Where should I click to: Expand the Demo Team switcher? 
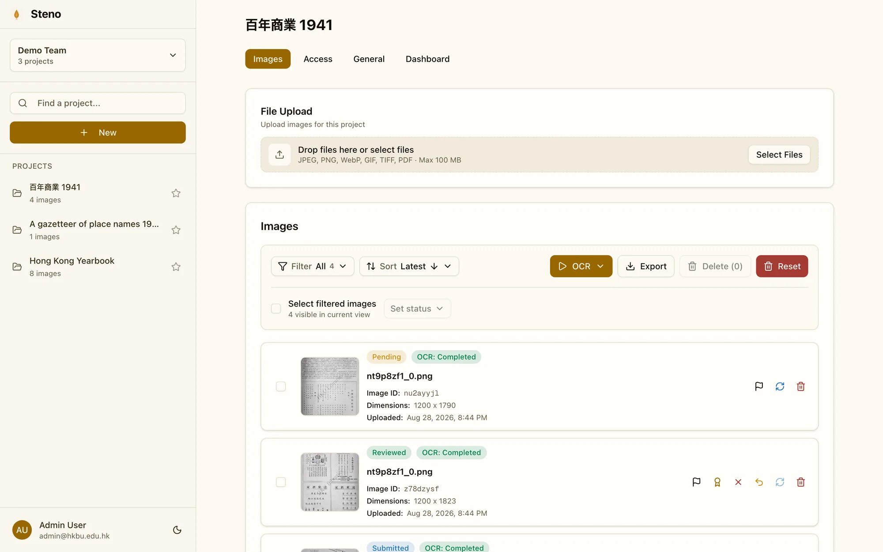(98, 55)
